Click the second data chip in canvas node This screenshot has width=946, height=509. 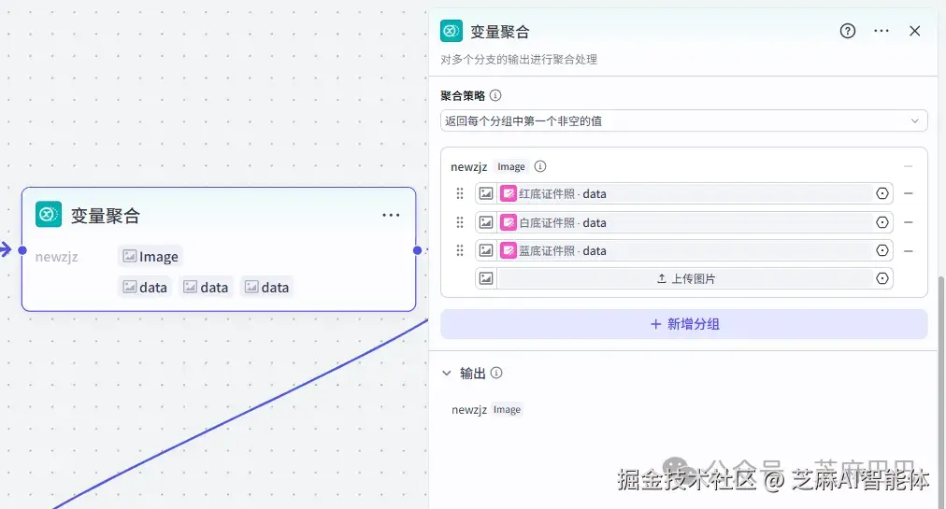(206, 287)
